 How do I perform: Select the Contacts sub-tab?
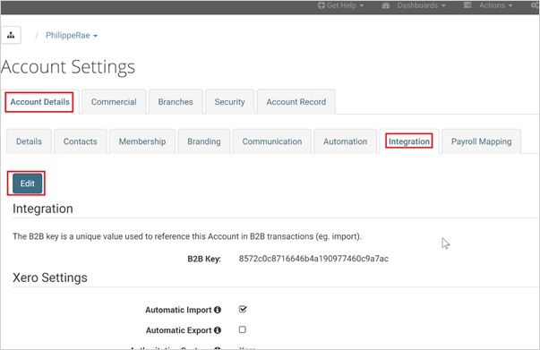click(x=81, y=141)
